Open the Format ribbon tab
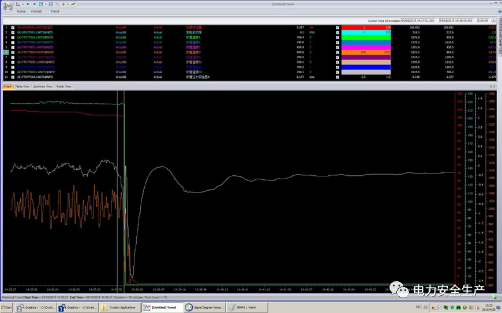 pyautogui.click(x=36, y=12)
